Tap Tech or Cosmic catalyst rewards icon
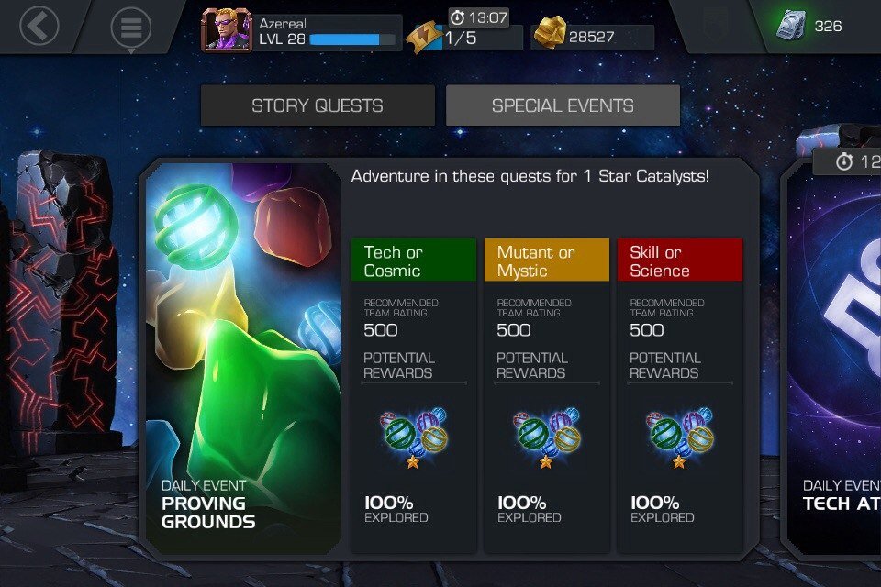 (414, 437)
